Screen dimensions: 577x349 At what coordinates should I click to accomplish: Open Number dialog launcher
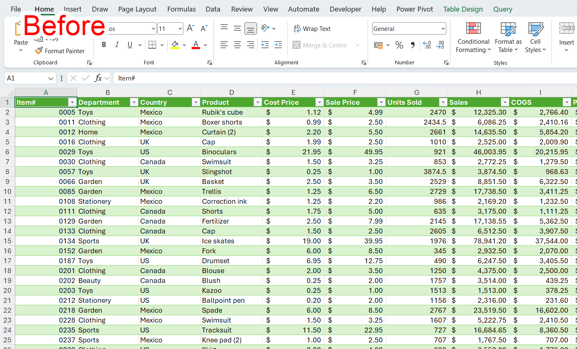click(446, 63)
